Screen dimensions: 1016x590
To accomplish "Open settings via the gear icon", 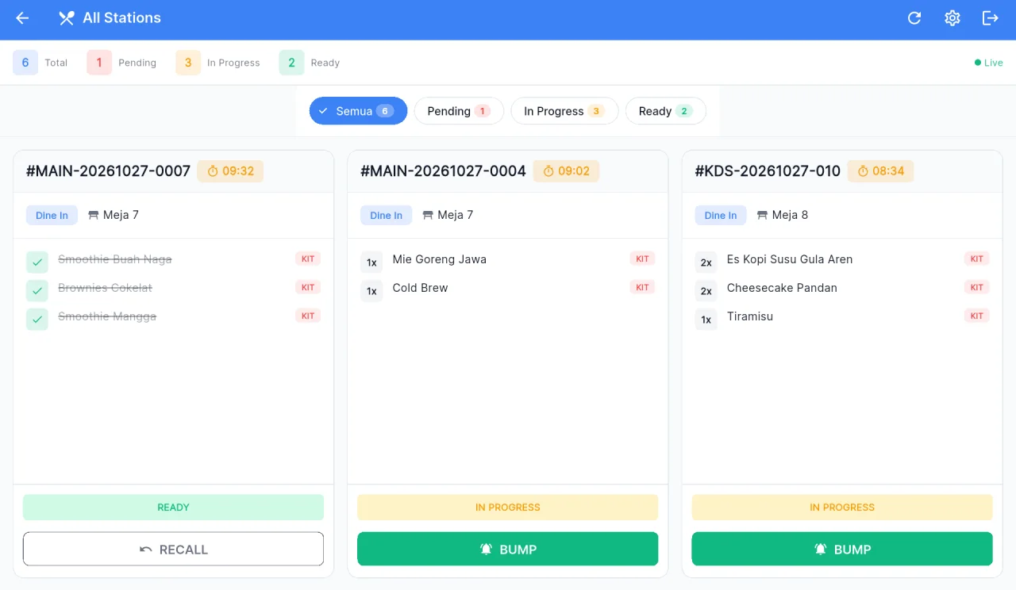I will click(x=952, y=18).
